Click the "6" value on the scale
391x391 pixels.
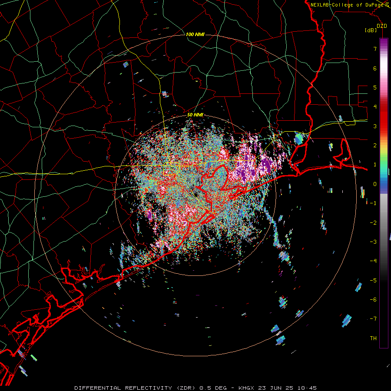click(375, 68)
